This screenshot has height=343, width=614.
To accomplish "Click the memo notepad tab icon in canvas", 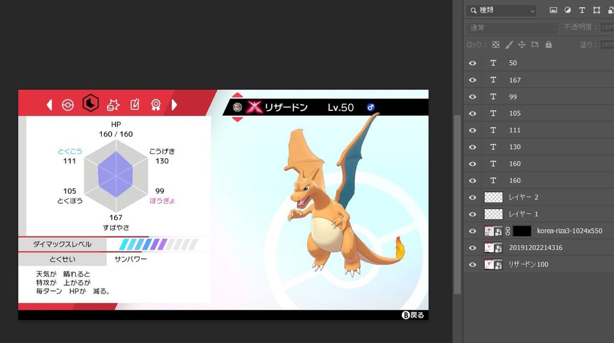I will point(135,104).
